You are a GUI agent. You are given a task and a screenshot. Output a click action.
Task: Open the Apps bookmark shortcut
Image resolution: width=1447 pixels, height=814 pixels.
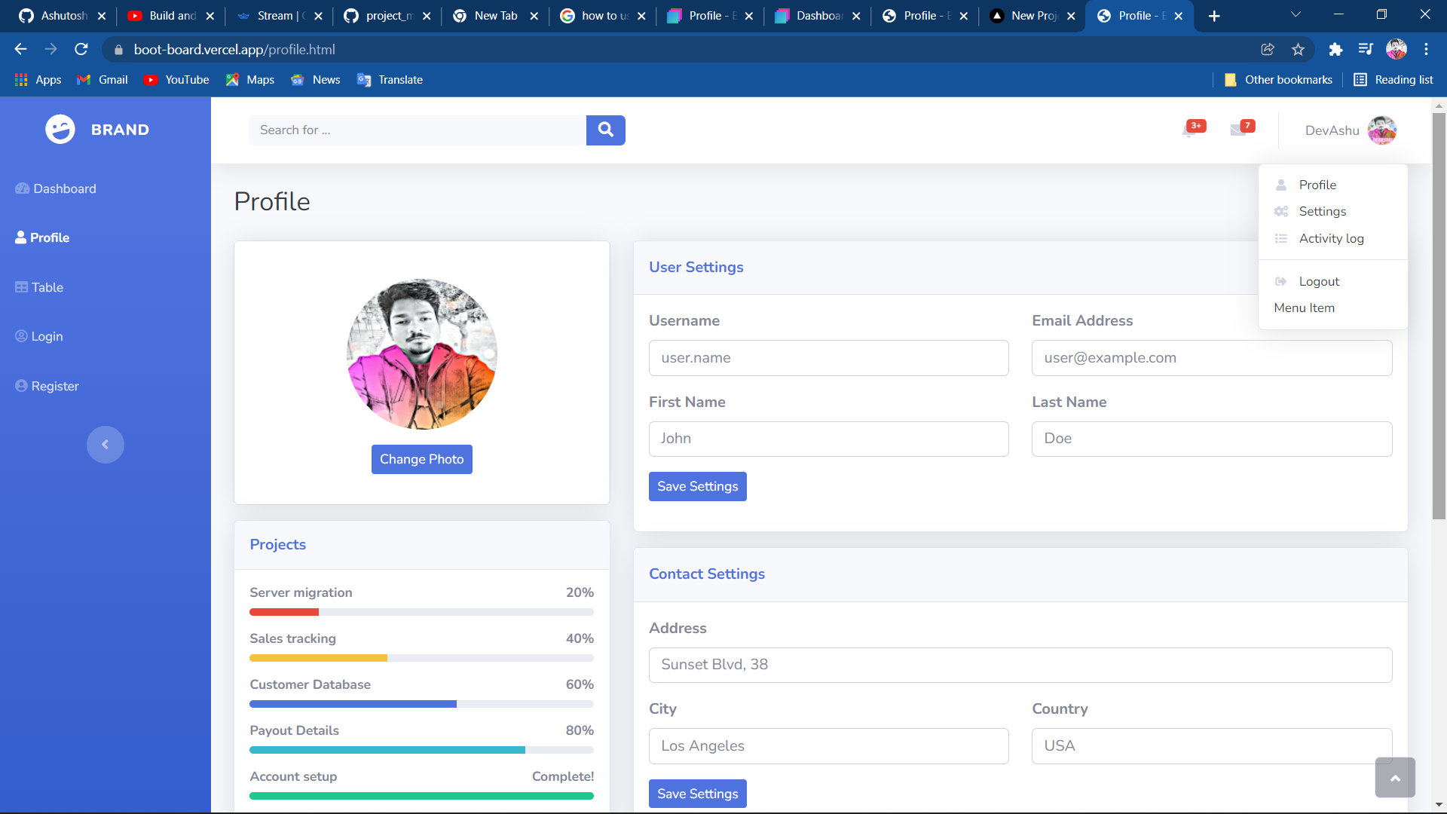(x=38, y=80)
